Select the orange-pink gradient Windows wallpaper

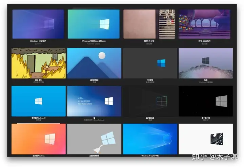39,139
